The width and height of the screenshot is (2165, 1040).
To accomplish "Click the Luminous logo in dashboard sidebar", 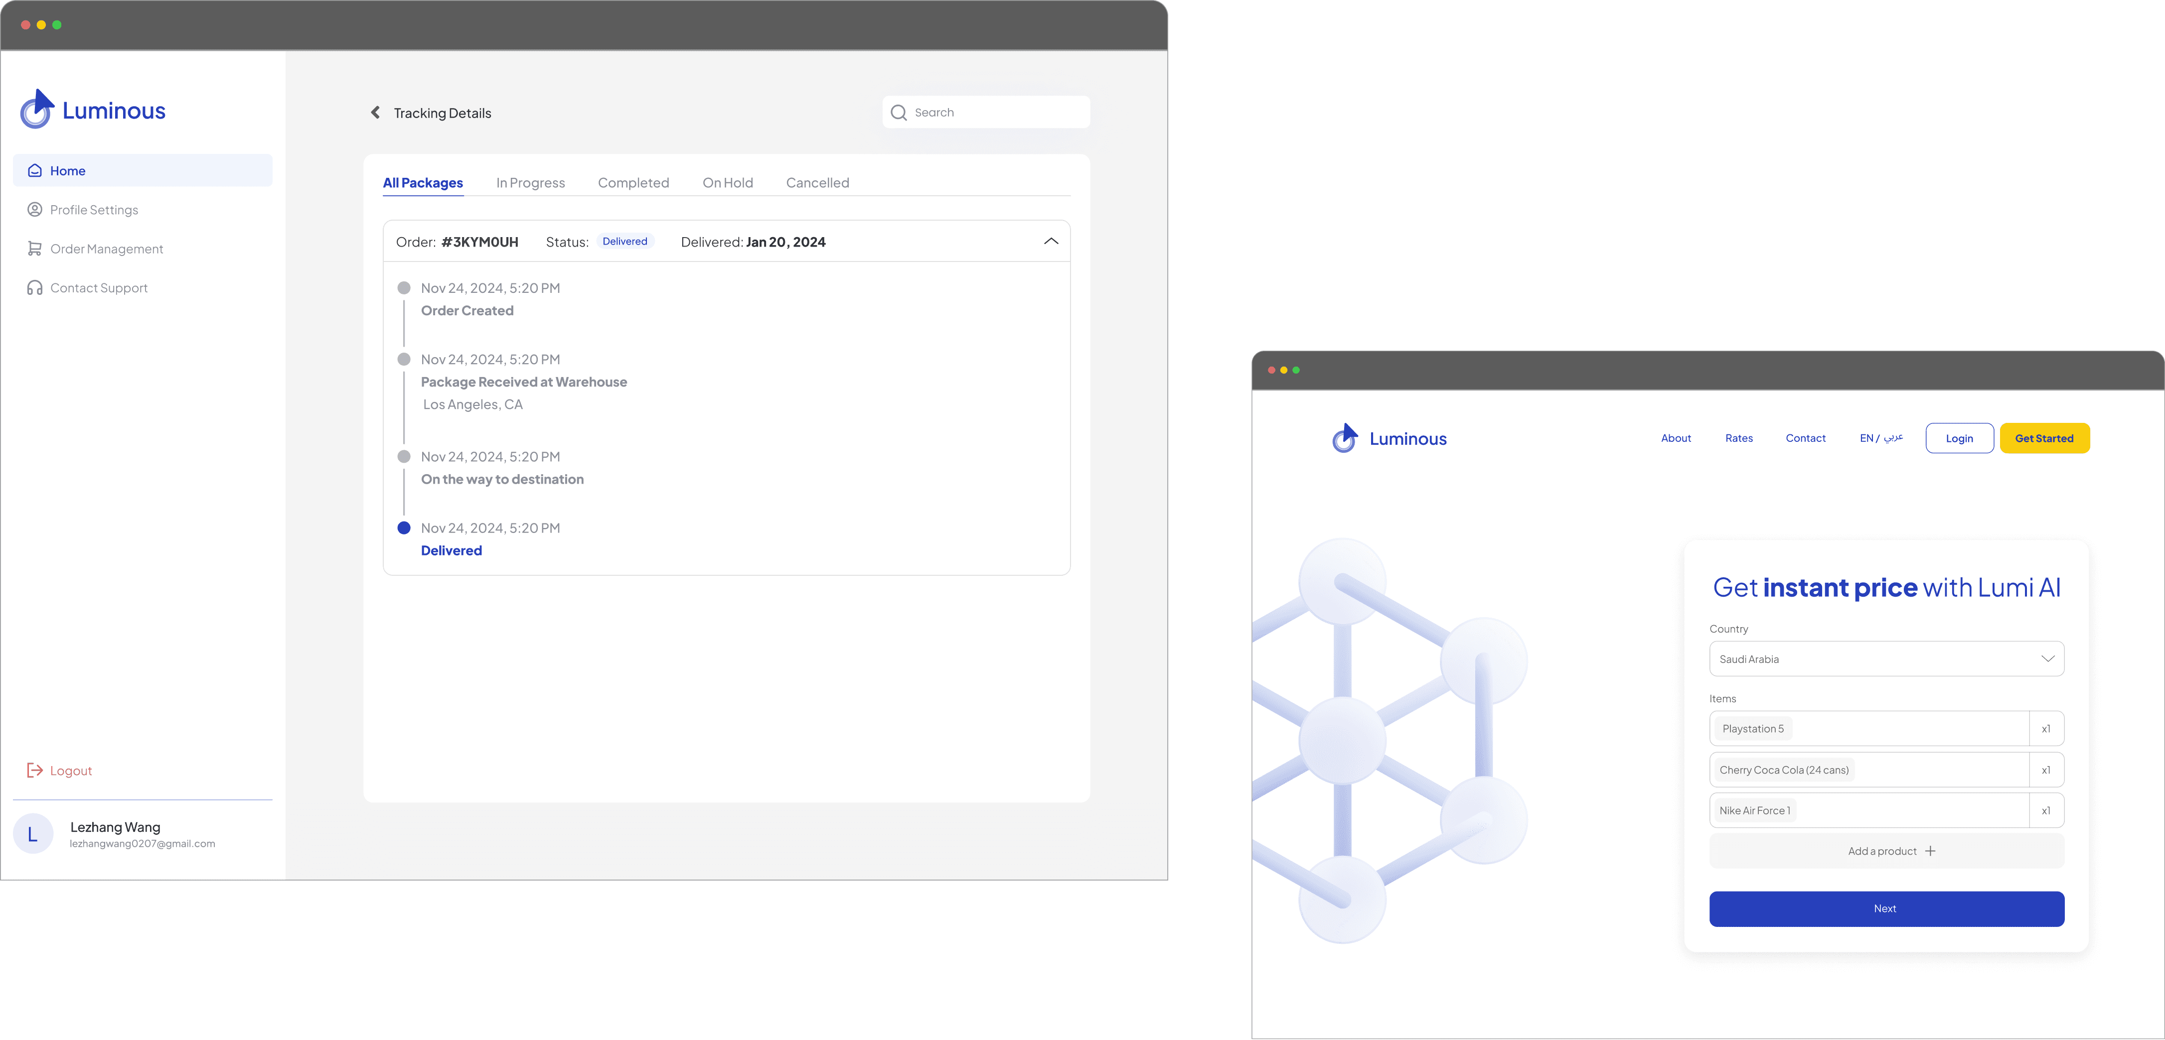I will pyautogui.click(x=93, y=110).
